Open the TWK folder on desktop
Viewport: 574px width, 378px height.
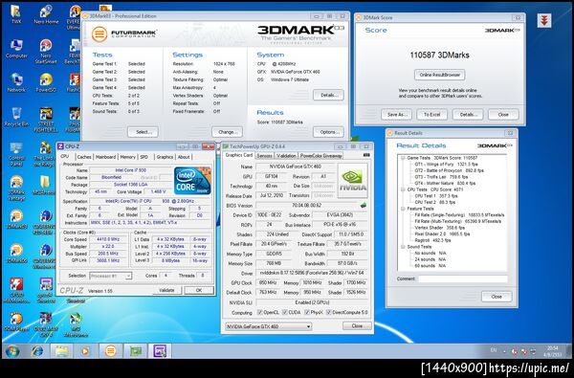(16, 14)
